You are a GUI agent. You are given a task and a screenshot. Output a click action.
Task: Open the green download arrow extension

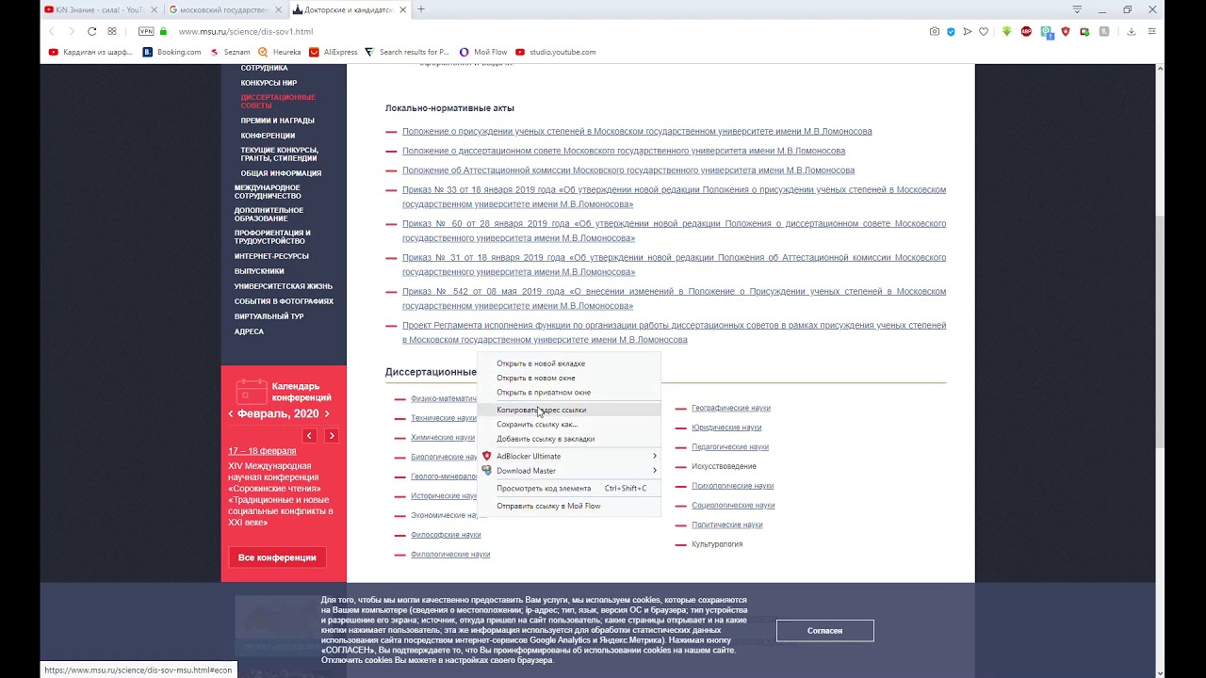click(1006, 31)
